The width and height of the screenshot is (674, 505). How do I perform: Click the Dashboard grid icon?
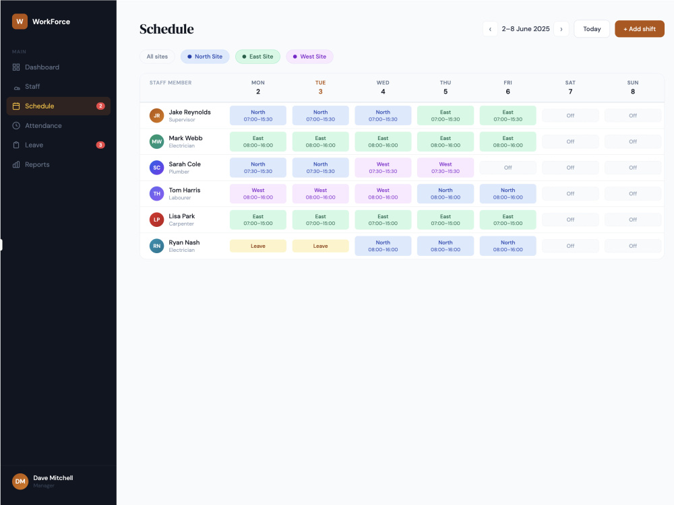pyautogui.click(x=16, y=67)
